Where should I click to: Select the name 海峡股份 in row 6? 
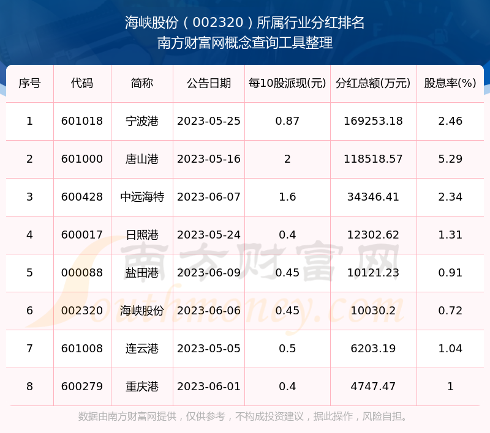click(x=142, y=311)
